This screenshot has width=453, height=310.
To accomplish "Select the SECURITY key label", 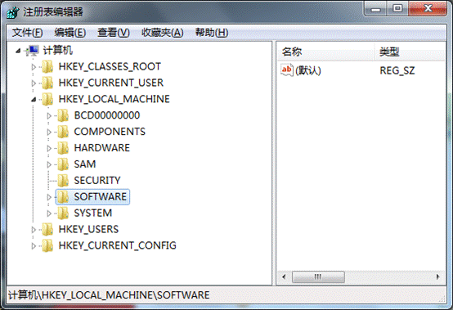I will 97,181.
